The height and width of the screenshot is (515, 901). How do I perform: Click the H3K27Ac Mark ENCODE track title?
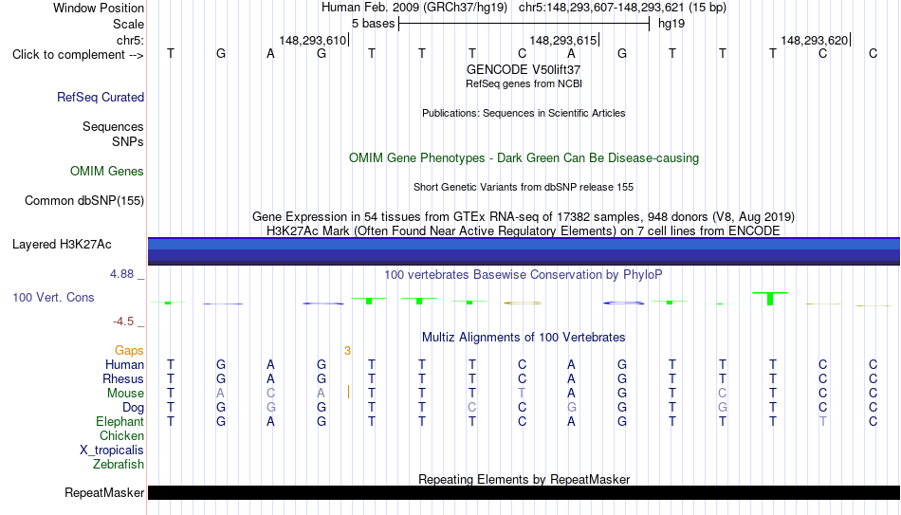coord(524,231)
